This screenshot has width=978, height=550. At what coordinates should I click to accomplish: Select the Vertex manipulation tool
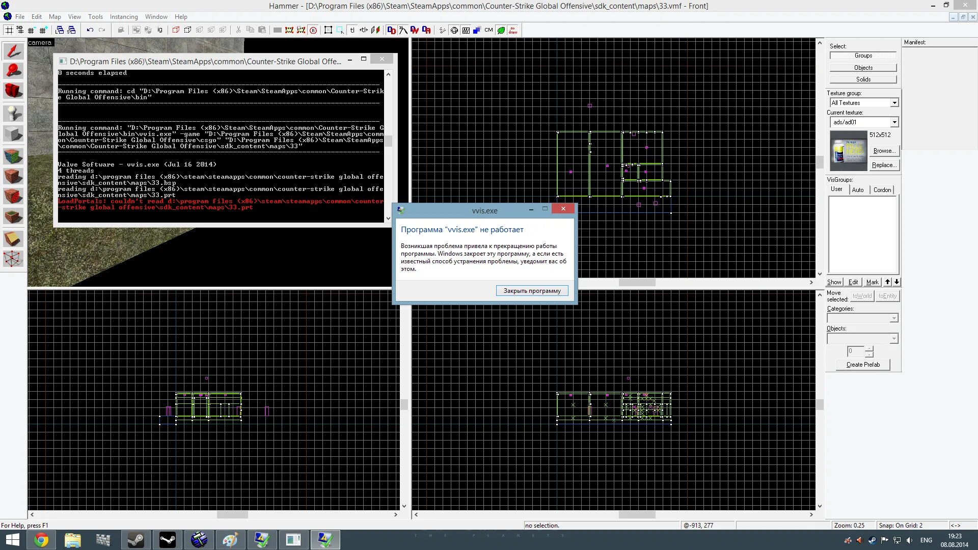13,259
